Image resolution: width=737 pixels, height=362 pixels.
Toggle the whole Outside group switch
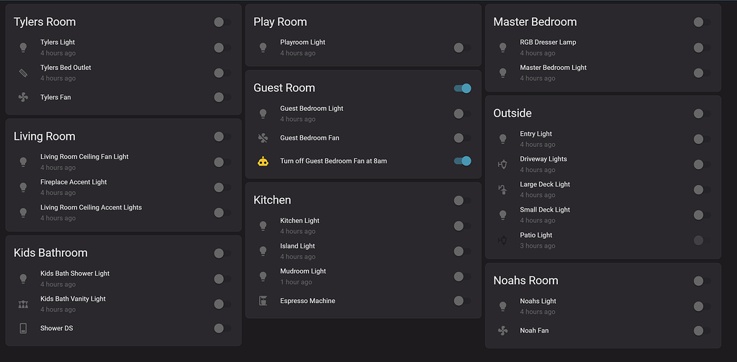coord(702,114)
